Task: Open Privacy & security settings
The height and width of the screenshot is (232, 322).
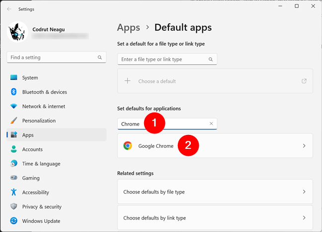Action: [41, 207]
